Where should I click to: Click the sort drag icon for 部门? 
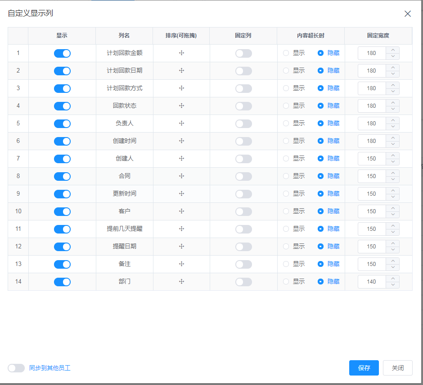(x=182, y=282)
